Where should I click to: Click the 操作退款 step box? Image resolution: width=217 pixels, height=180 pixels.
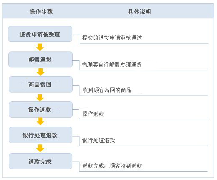point(41,110)
